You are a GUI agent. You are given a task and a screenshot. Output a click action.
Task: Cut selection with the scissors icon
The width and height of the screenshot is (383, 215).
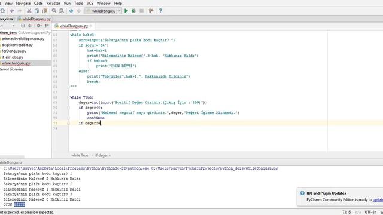(x=29, y=11)
